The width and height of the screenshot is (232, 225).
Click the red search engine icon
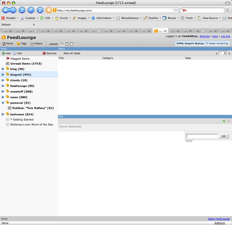pyautogui.click(x=184, y=10)
